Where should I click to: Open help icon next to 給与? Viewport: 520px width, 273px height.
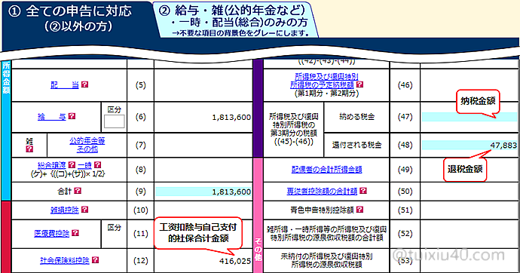pyautogui.click(x=72, y=116)
